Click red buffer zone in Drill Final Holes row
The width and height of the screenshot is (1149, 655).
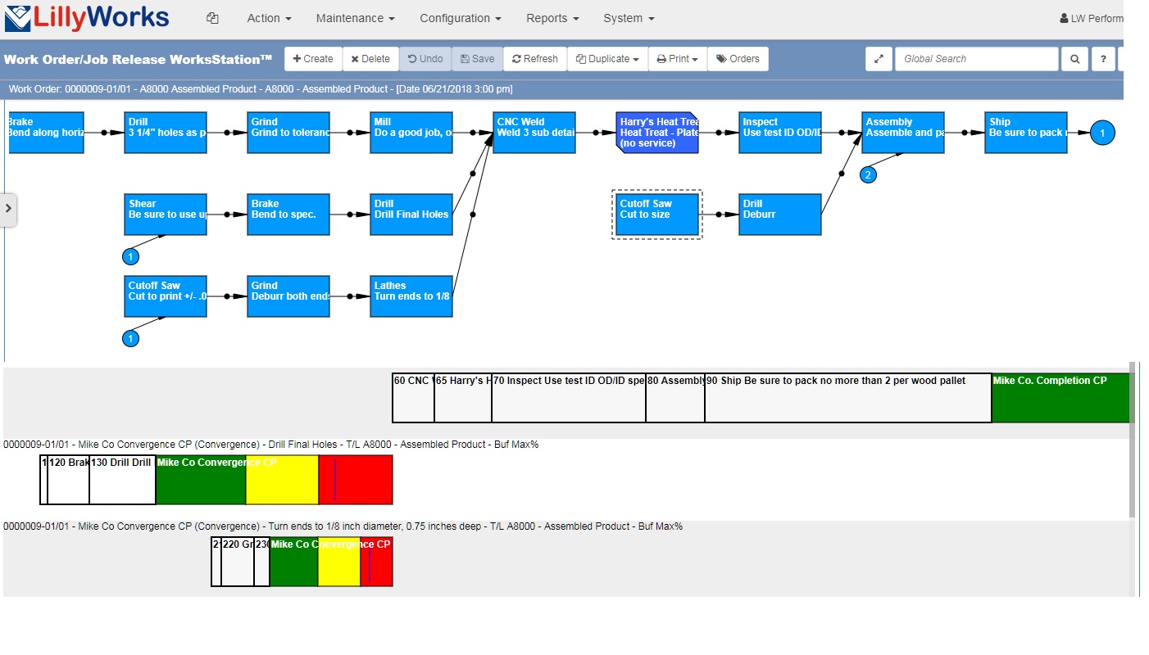click(356, 480)
